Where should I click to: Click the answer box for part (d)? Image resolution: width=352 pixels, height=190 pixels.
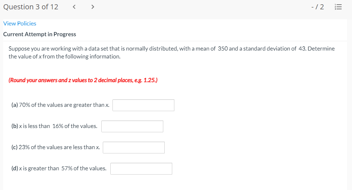(141, 168)
